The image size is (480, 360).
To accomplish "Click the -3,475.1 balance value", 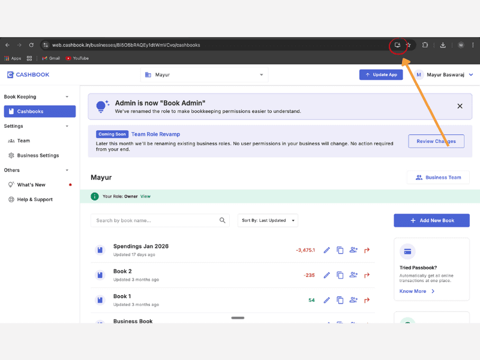I will pos(305,250).
